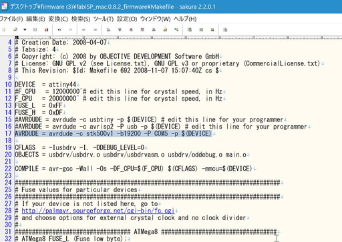This screenshot has width=342, height=242.
Task: Click '# and choose options for external crystal' line
Action: coord(130,217)
